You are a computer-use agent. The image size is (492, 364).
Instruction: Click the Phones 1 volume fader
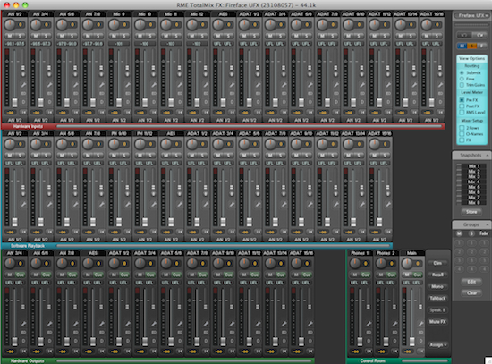(x=360, y=342)
